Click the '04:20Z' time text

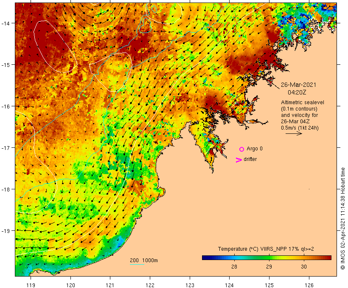pos(297,92)
